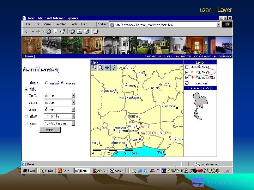Open the Favorites folder toolbar icon
This screenshot has width=254, height=190.
pyautogui.click(x=79, y=32)
